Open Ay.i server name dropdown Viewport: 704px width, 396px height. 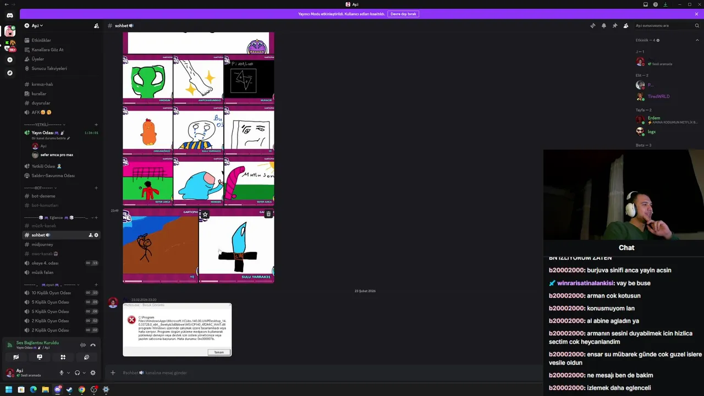[36, 26]
